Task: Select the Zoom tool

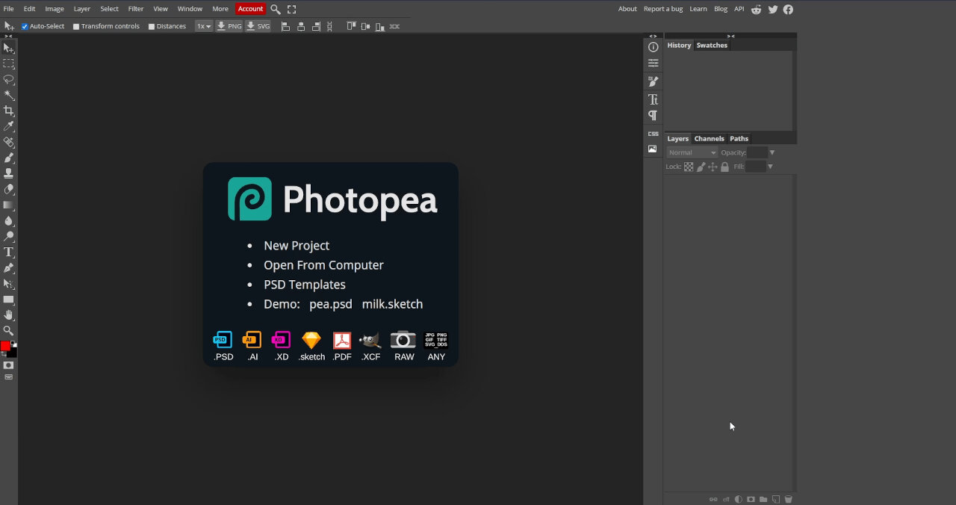Action: click(9, 330)
